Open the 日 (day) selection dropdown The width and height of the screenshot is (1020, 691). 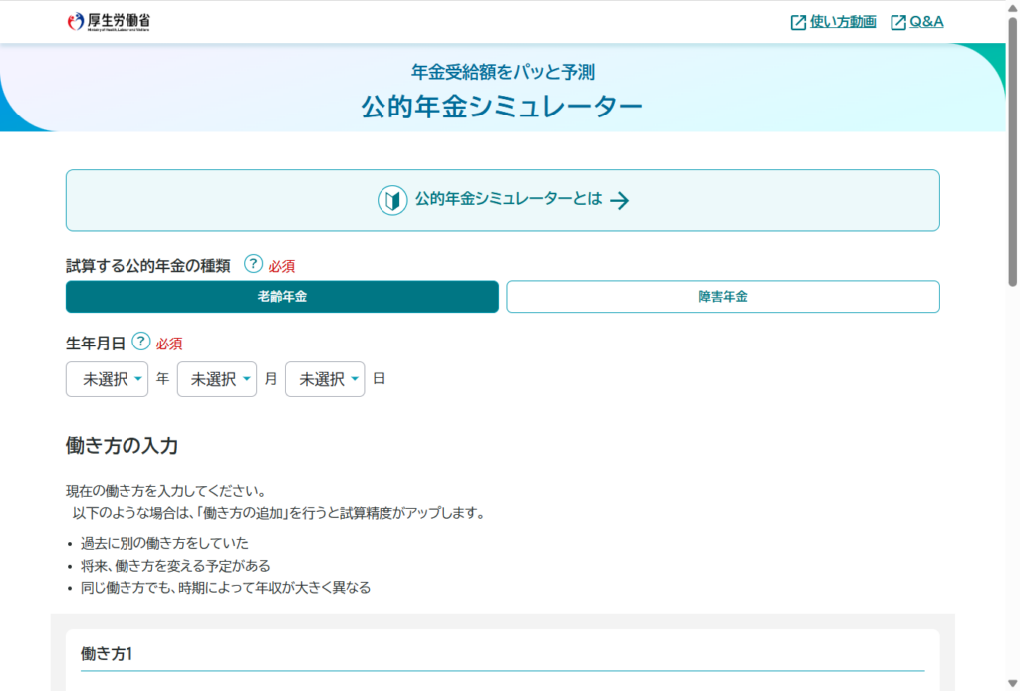[325, 379]
